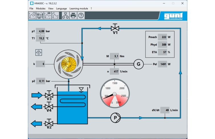Screen dimensions: 215x139
Task: Click the turbine runner graphic
Action: (68, 64)
